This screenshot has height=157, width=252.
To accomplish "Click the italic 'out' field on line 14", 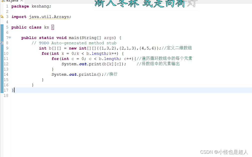I will (73, 74).
